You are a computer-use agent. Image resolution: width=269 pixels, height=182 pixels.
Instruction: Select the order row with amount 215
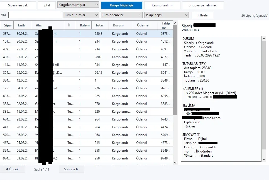pyautogui.click(x=86, y=143)
